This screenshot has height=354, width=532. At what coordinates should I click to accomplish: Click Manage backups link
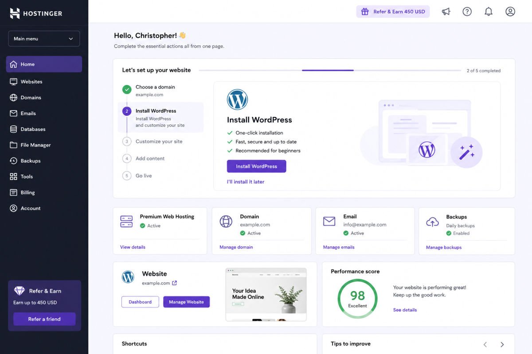[x=444, y=247]
